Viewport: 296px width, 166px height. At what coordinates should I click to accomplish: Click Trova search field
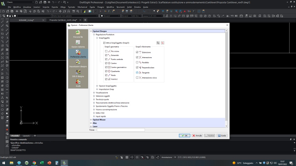[x=121, y=130]
